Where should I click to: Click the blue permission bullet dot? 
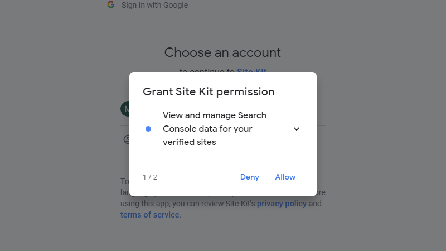(x=148, y=129)
